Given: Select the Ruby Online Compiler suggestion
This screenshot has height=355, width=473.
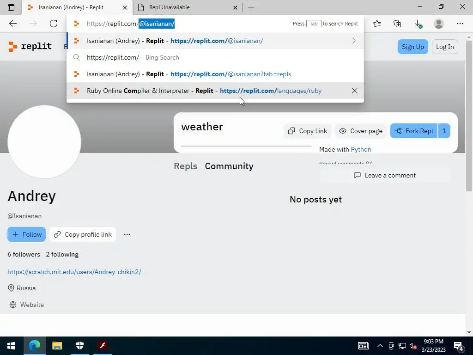Looking at the screenshot, I should tap(215, 91).
